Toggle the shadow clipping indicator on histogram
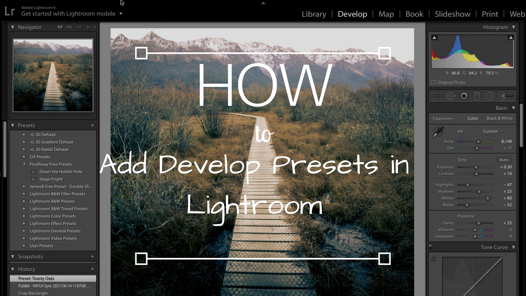 (x=434, y=37)
